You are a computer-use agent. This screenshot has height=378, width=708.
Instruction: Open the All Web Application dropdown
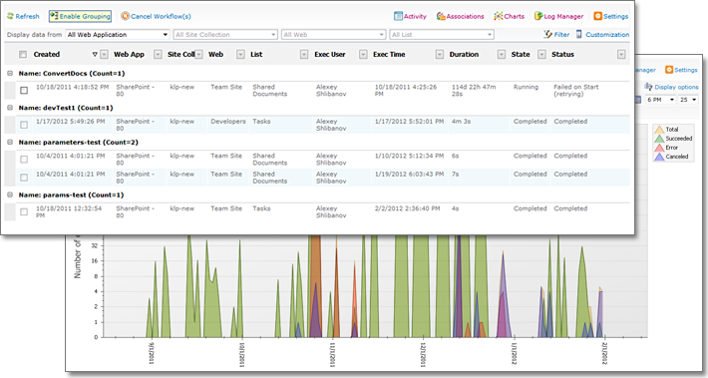point(118,35)
